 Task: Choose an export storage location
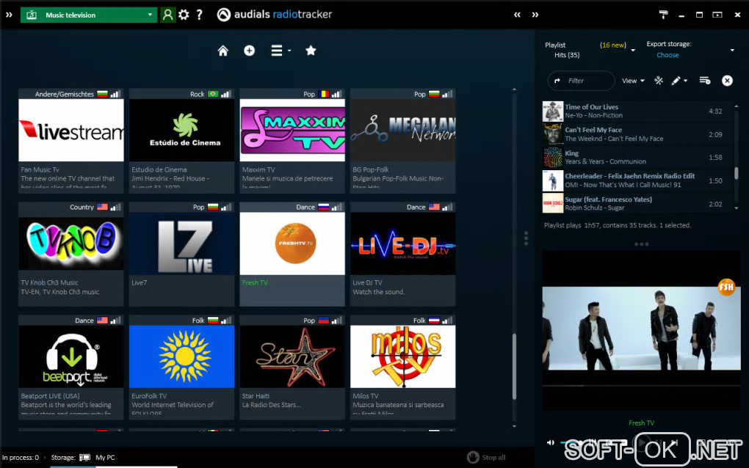pos(667,55)
